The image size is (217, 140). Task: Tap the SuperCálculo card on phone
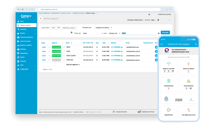pos(169,111)
